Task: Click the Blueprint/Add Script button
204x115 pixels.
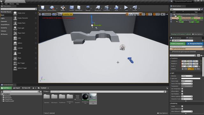Action: coord(195,44)
